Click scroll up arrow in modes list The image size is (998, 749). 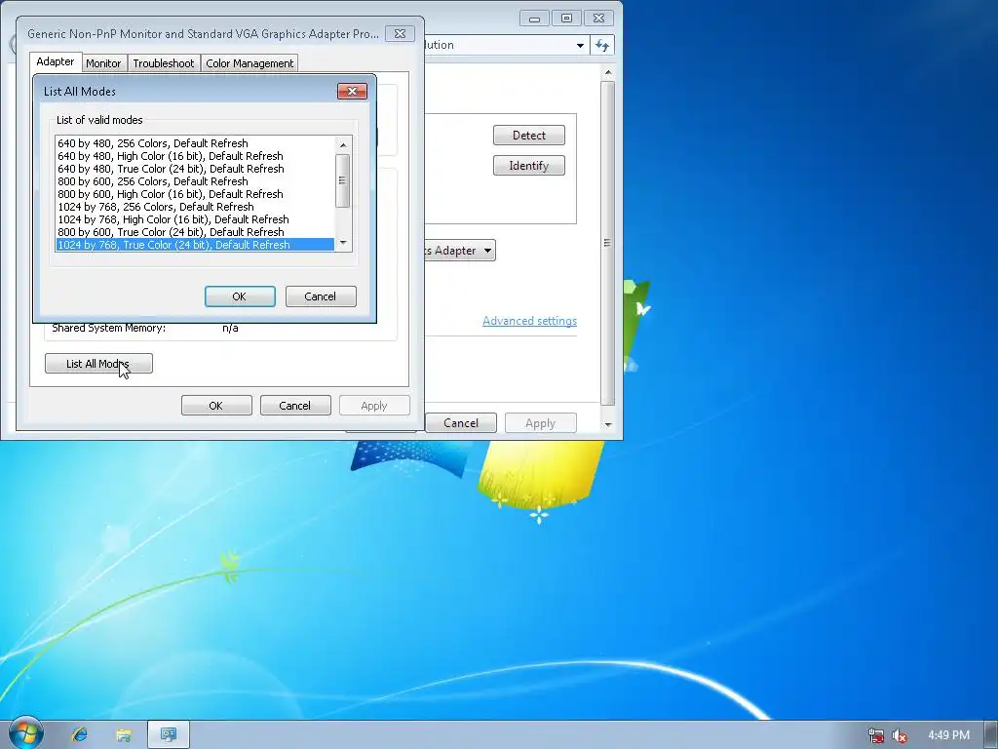coord(343,144)
